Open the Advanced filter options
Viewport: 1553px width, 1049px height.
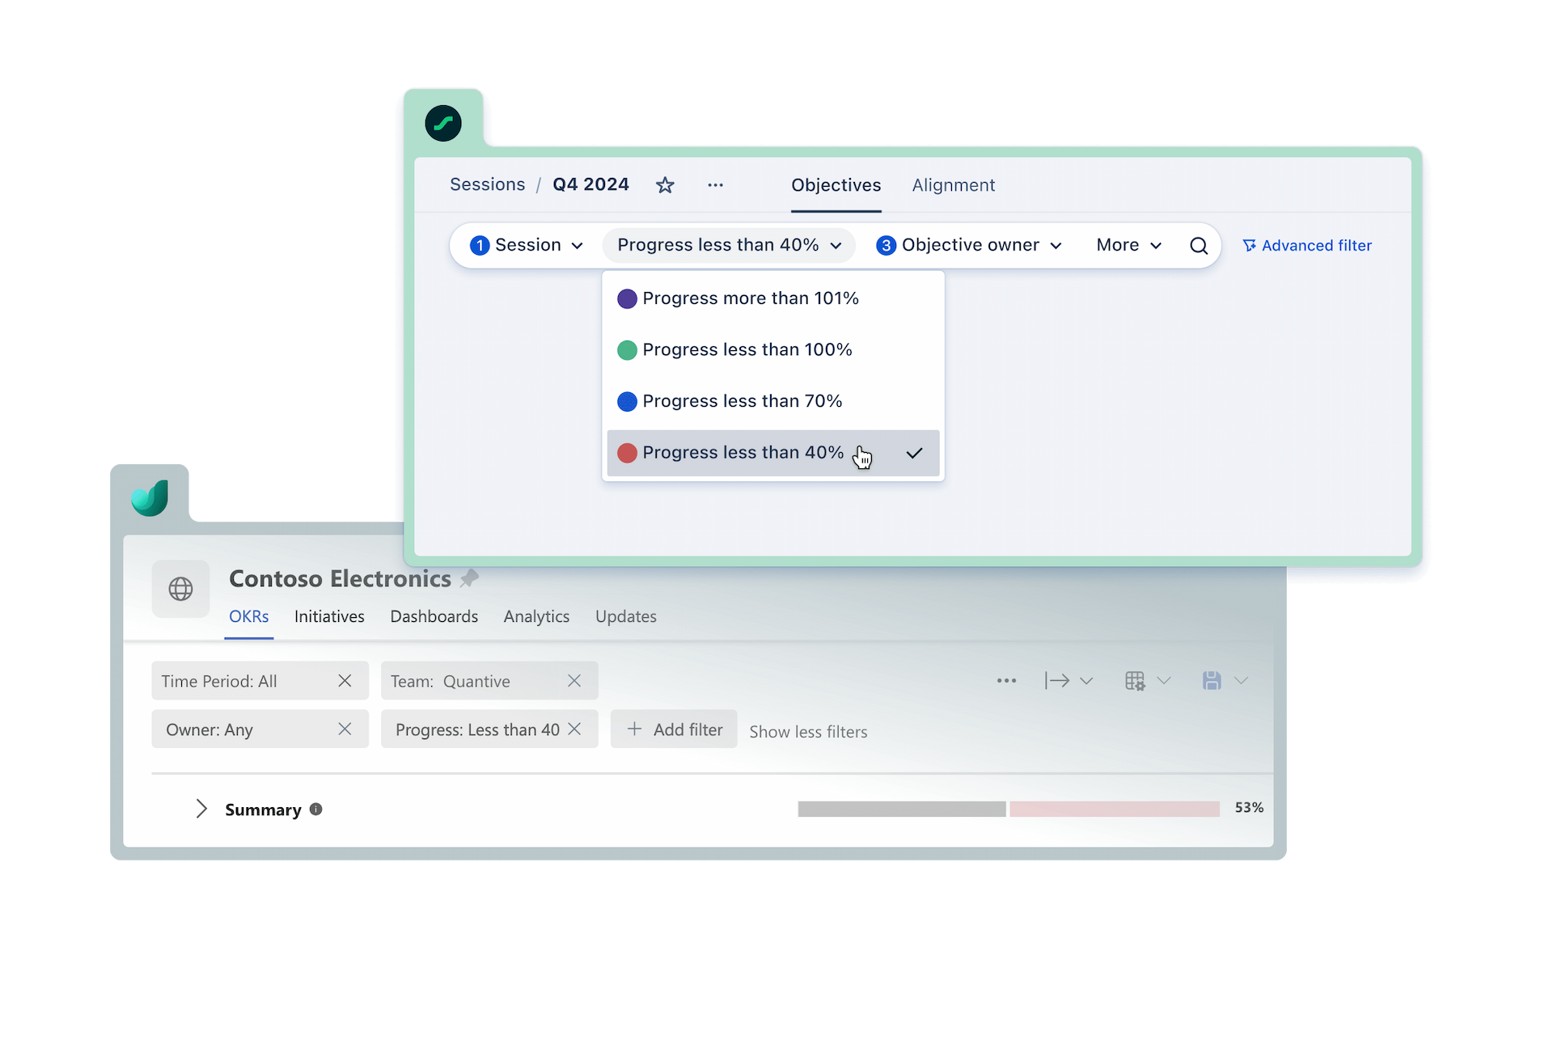(1306, 245)
